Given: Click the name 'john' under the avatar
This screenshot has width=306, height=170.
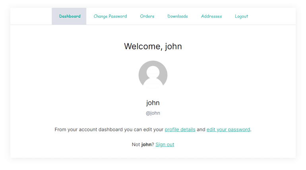Looking at the screenshot, I should (x=153, y=103).
